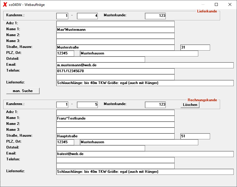The image size is (237, 187).
Task: Click the Lieferkunde Liefernotiz field with Schlauchlänge text
Action: (x=145, y=83)
